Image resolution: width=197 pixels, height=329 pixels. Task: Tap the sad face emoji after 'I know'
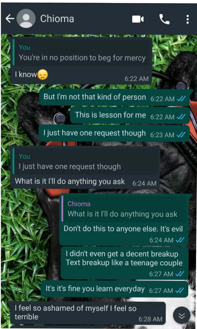coord(42,75)
